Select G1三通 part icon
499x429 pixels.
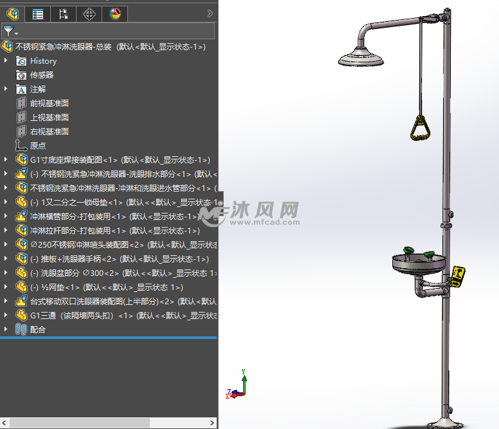(21, 315)
